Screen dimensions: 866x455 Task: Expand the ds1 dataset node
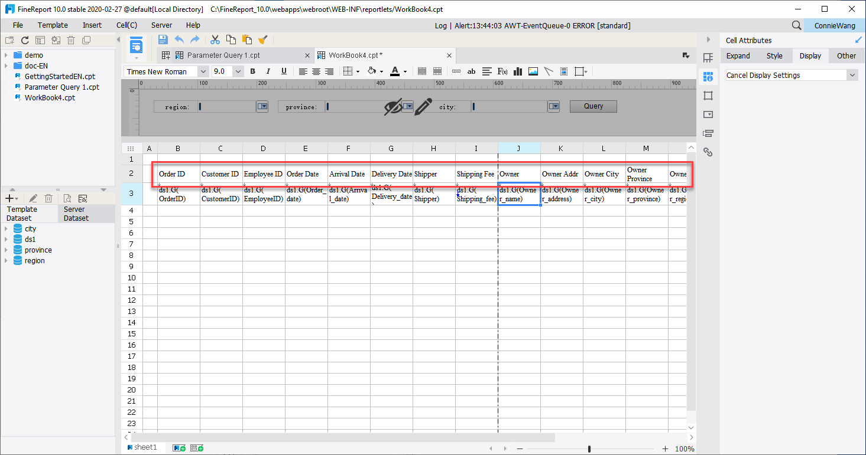[6, 240]
